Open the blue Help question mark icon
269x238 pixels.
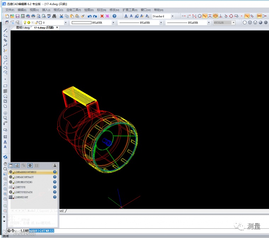[x=114, y=16]
